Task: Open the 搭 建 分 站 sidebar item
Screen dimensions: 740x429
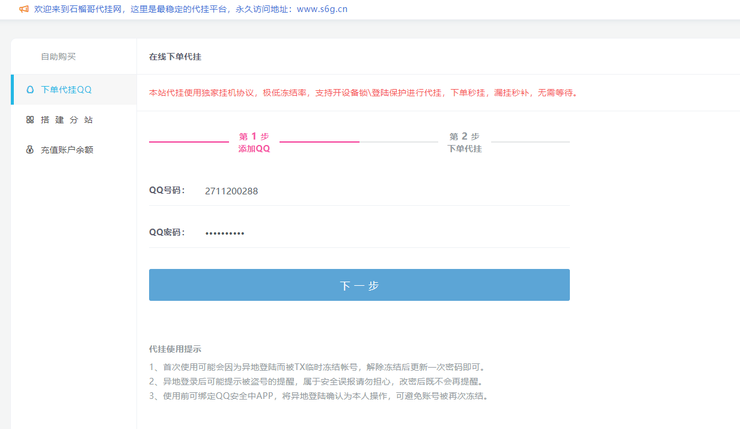Action: [x=75, y=120]
